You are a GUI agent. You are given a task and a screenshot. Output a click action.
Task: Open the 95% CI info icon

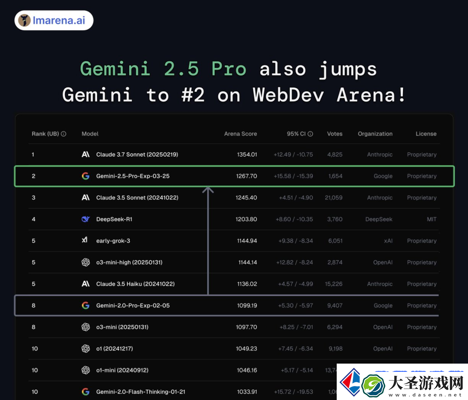[x=310, y=134]
